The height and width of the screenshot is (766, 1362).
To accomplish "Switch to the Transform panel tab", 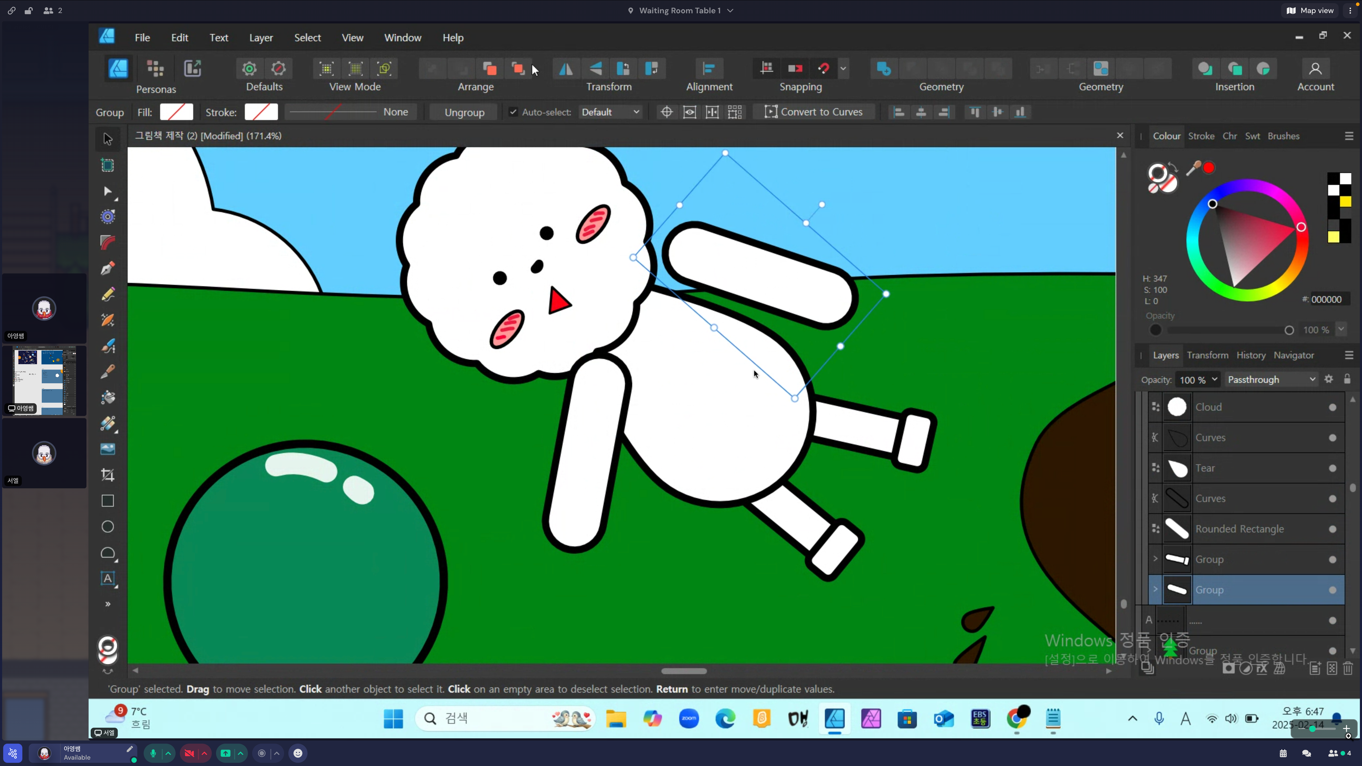I will click(x=1208, y=355).
